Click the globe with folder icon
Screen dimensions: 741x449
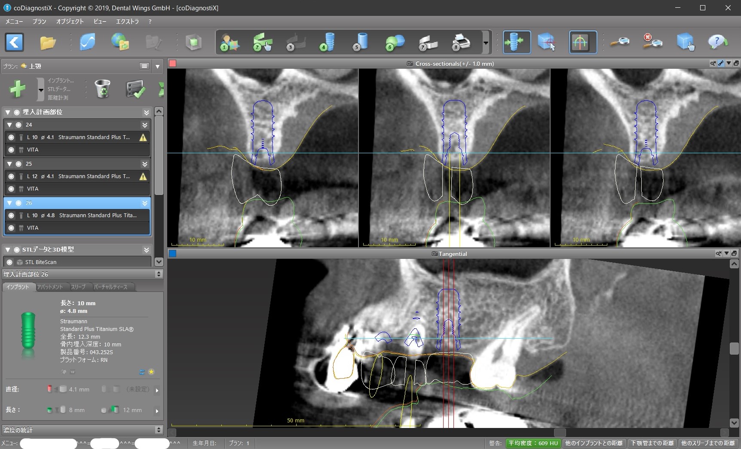click(120, 42)
